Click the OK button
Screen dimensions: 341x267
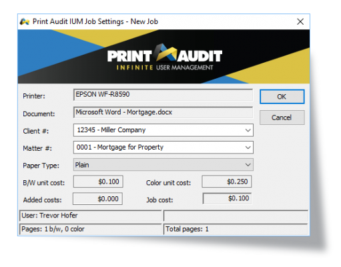tap(282, 97)
